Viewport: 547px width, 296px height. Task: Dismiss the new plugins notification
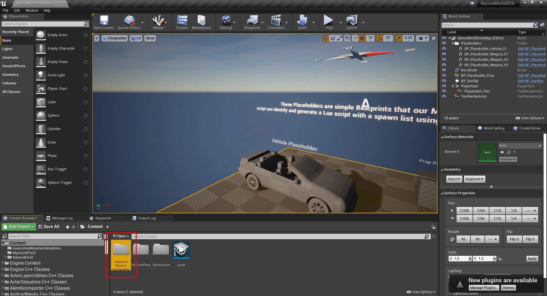coord(508,288)
